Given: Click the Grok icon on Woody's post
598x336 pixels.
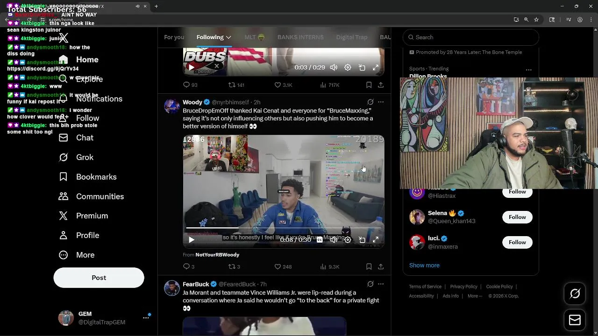Looking at the screenshot, I should point(370,102).
